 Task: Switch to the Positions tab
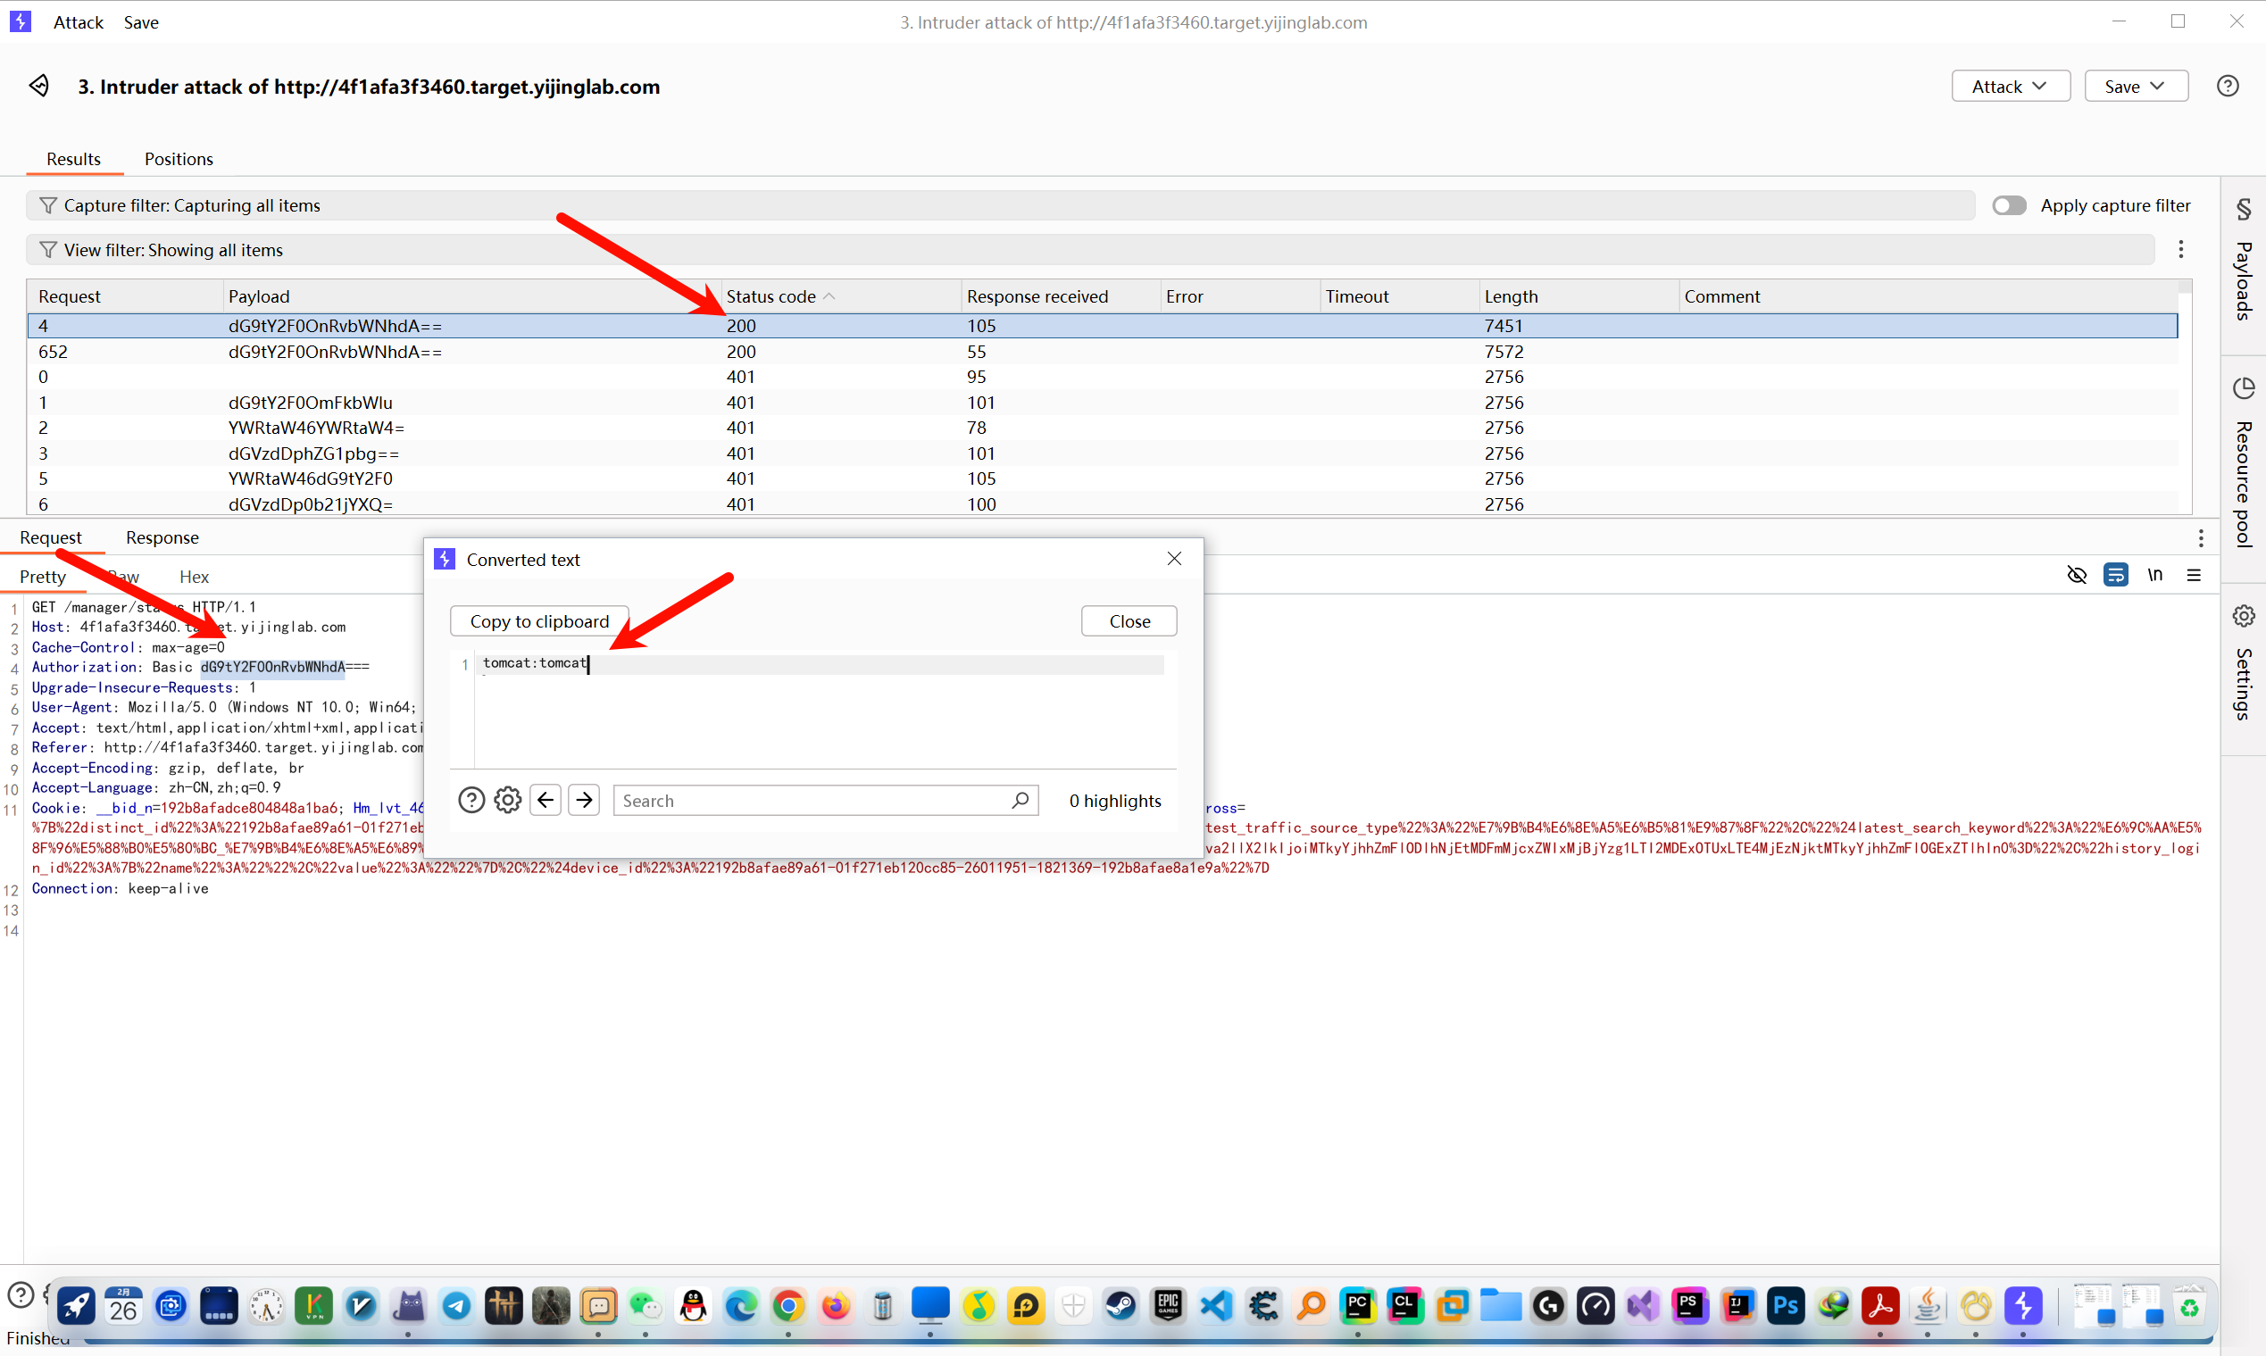(179, 159)
